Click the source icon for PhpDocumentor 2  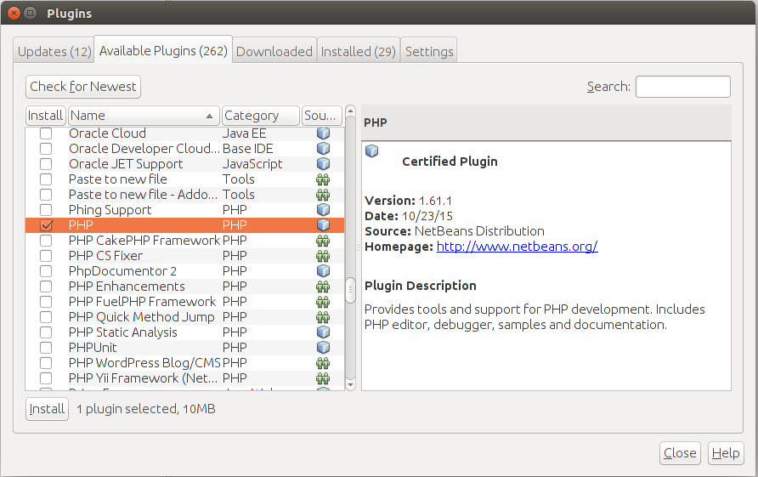pyautogui.click(x=323, y=271)
